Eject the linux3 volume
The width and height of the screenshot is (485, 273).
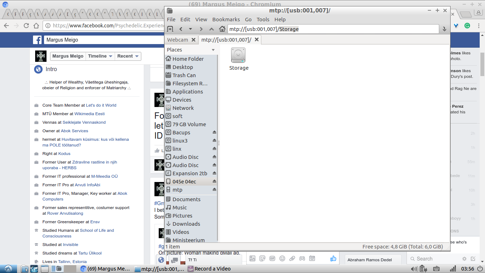[214, 140]
